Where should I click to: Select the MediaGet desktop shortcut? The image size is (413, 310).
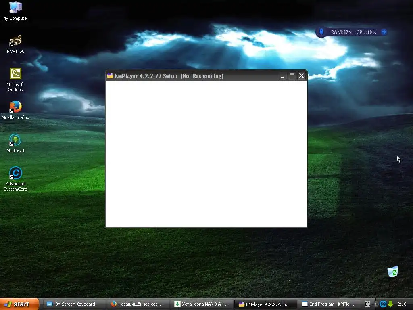point(15,144)
